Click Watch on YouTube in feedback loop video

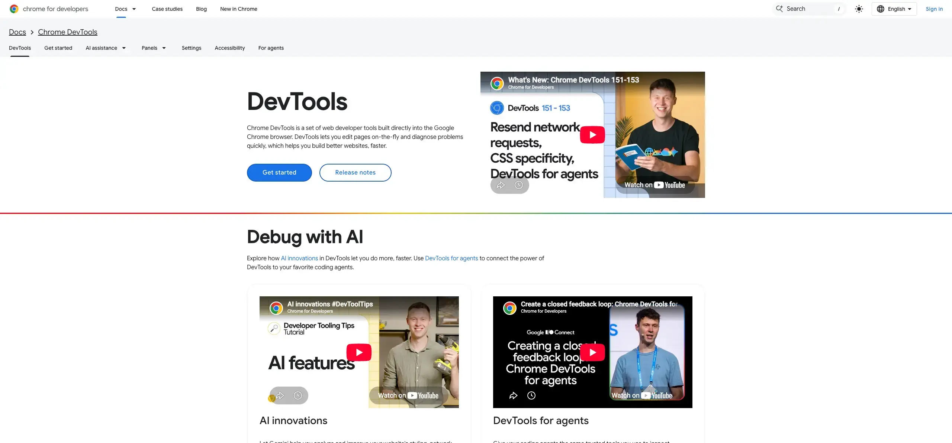[x=642, y=395]
